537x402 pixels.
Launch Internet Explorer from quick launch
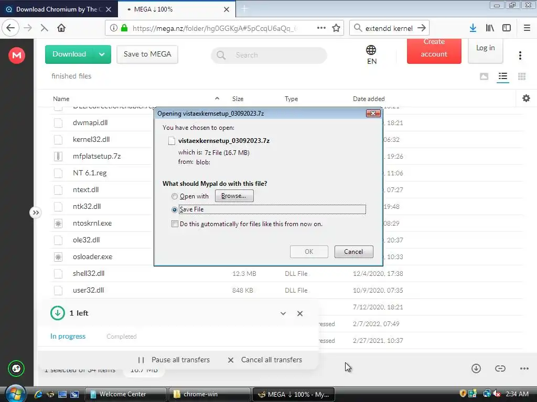coord(38,394)
